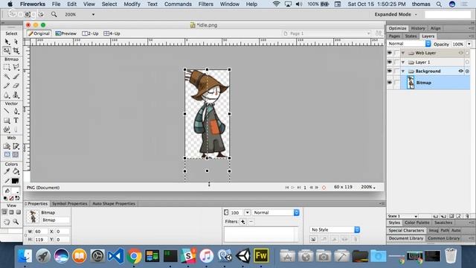Select the Scale tool

point(7,51)
